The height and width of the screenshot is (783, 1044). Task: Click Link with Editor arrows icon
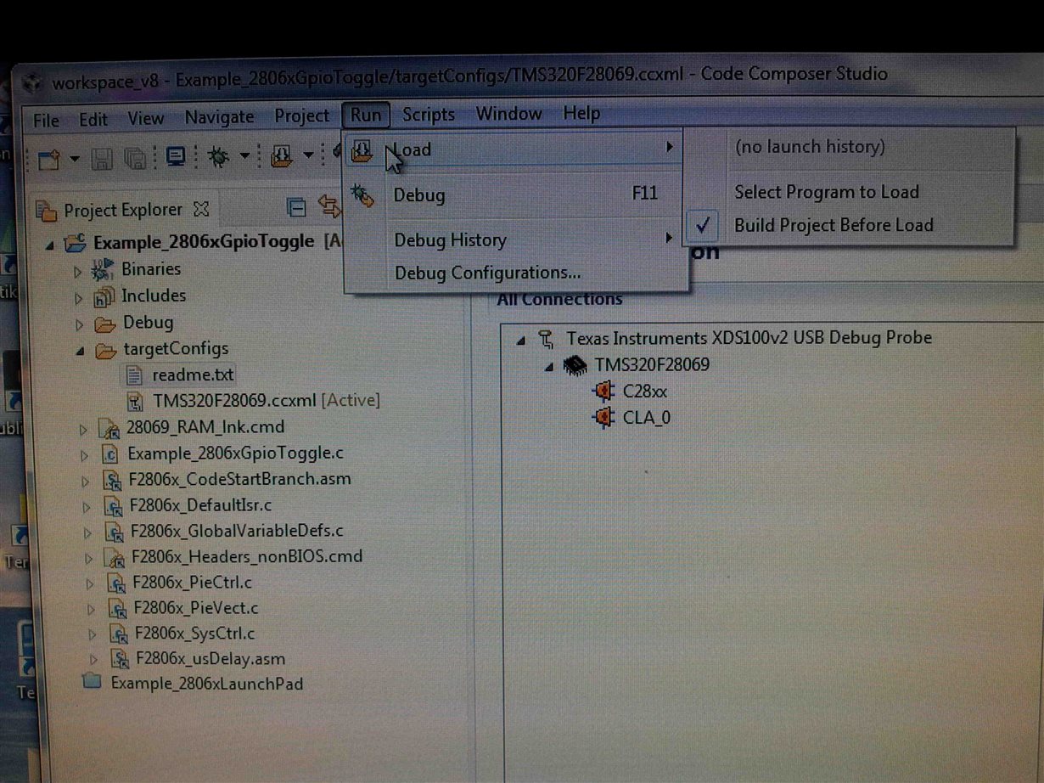point(328,206)
